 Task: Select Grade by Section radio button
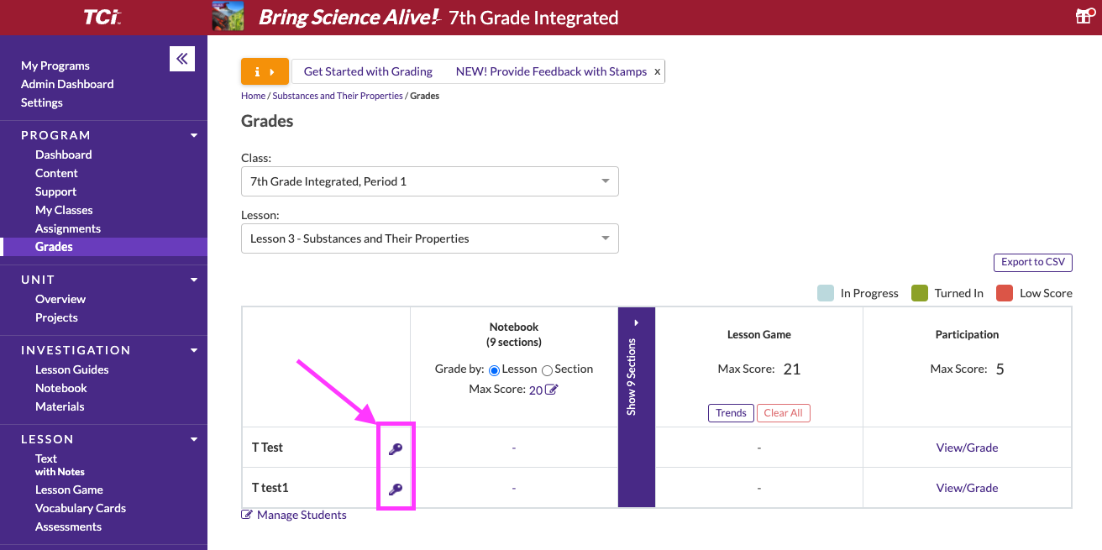pyautogui.click(x=547, y=369)
